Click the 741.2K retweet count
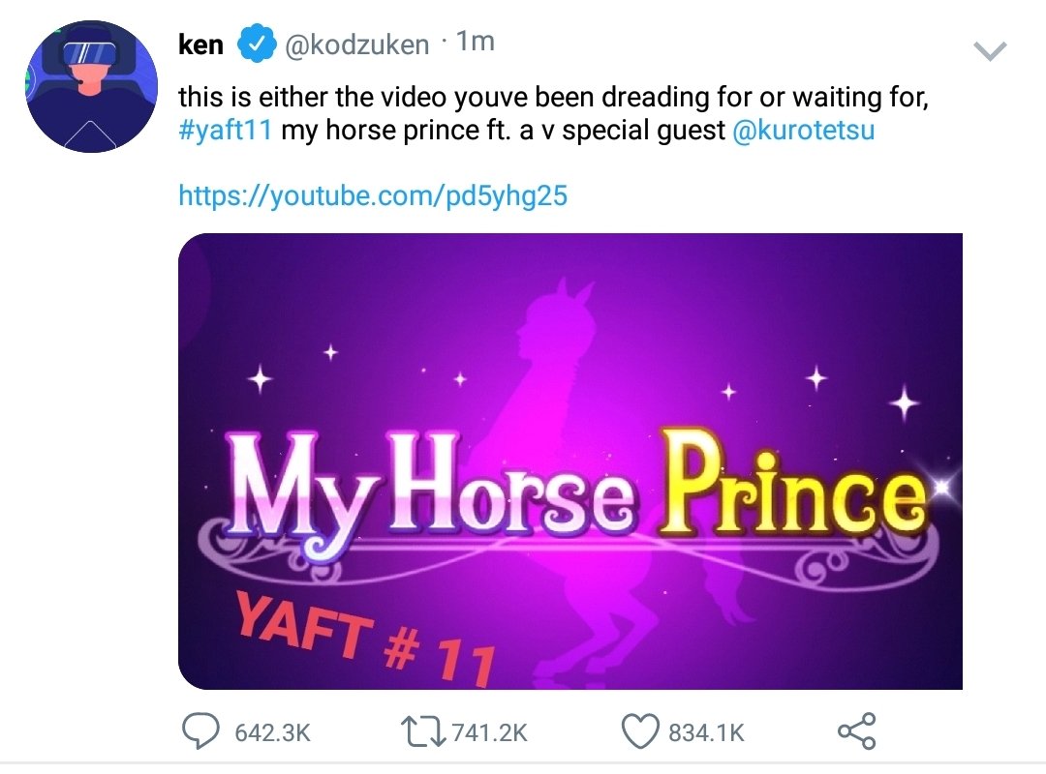The height and width of the screenshot is (774, 1046). pos(490,732)
